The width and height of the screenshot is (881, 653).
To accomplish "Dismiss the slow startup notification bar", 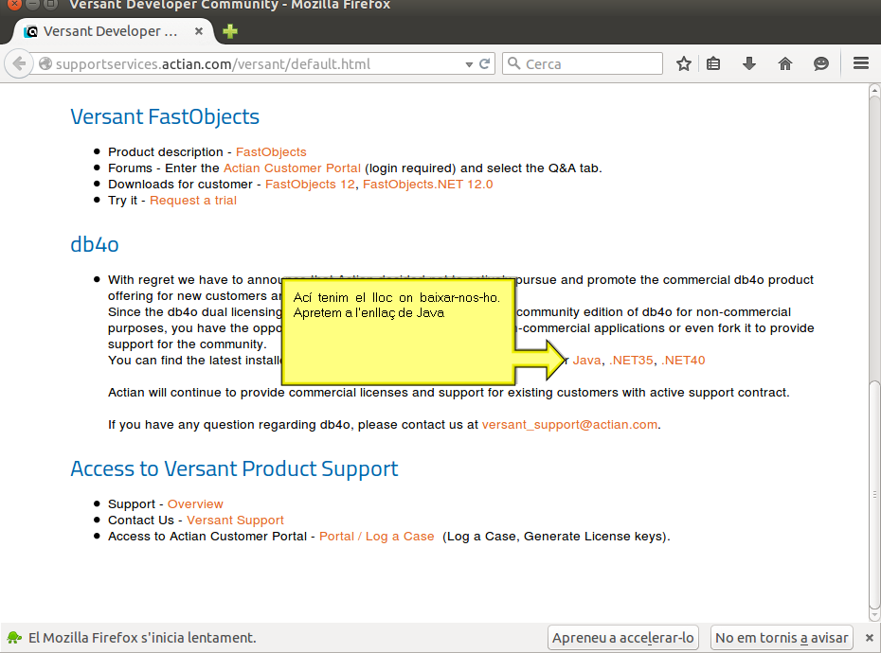I will click(x=870, y=637).
